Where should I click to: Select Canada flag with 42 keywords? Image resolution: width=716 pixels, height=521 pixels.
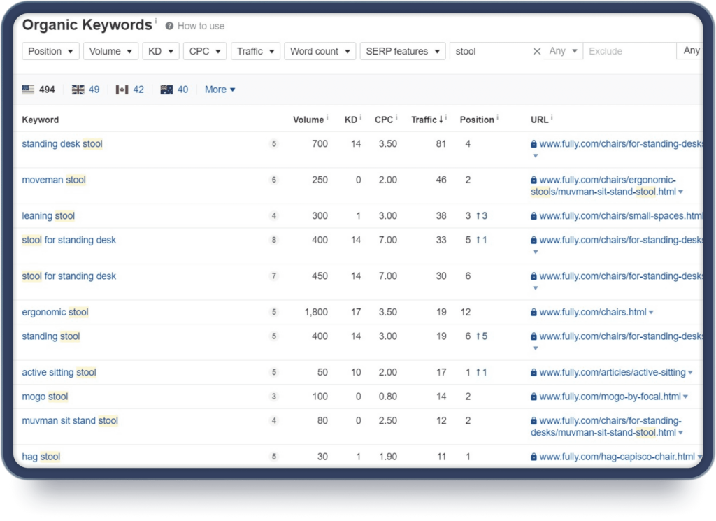(129, 90)
